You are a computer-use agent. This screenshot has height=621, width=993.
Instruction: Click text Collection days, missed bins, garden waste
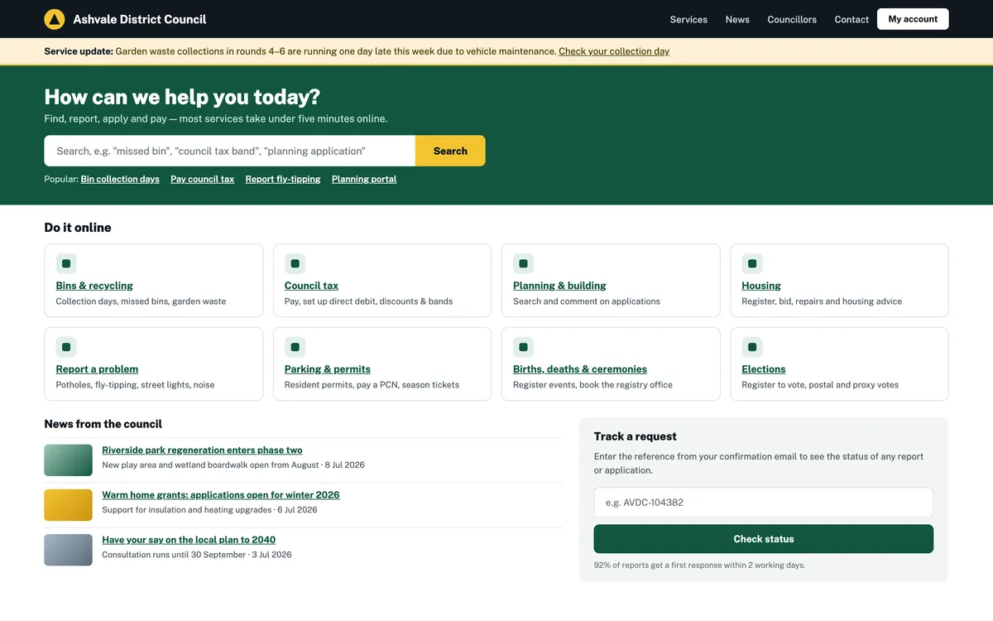tap(141, 301)
